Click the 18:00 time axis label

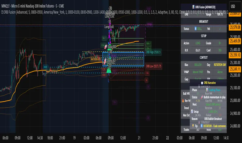(50, 138)
